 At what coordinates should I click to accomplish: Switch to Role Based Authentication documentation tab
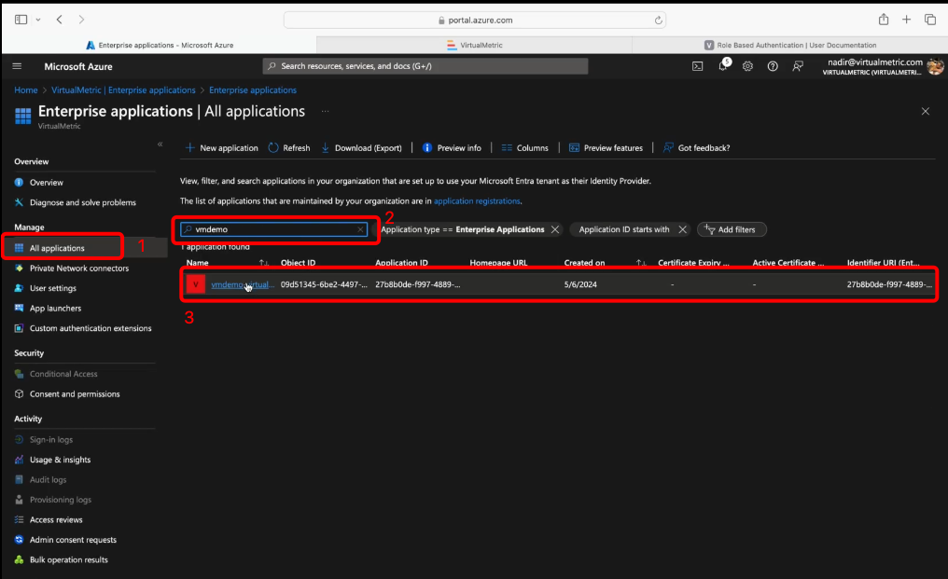789,45
